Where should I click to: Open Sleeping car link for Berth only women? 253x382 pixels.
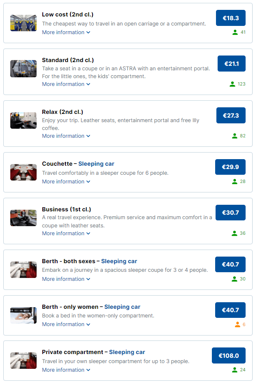pos(122,307)
